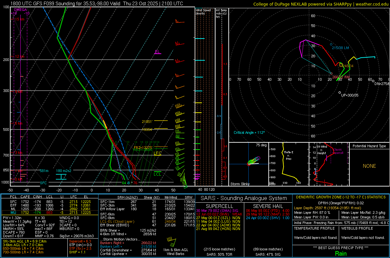
Task: Click the Sfc-3km AGL LR = 6.9 C/km text
Action: [x=25, y=241]
